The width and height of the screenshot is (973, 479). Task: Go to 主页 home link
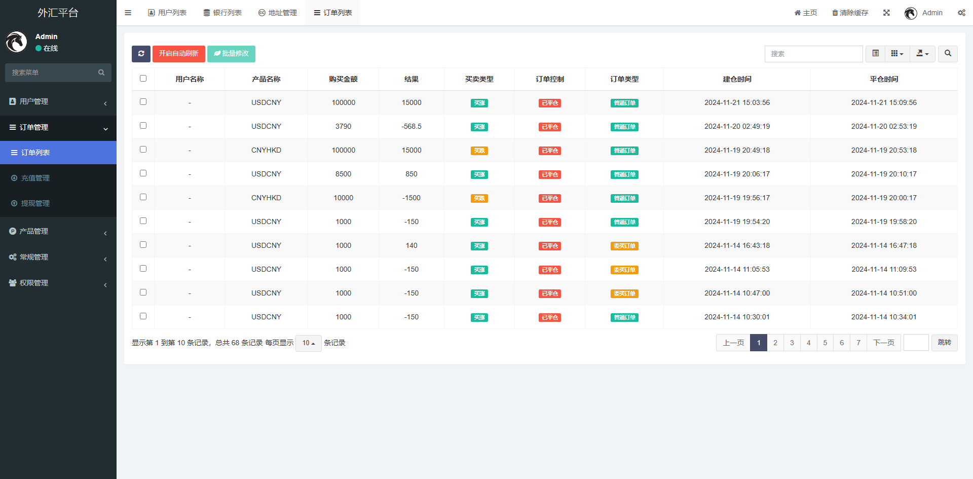(806, 13)
